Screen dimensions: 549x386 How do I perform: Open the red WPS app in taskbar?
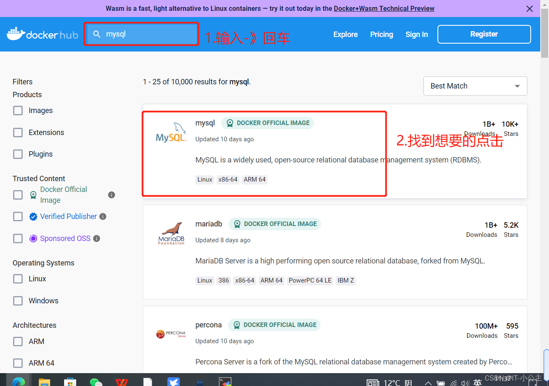(x=122, y=382)
